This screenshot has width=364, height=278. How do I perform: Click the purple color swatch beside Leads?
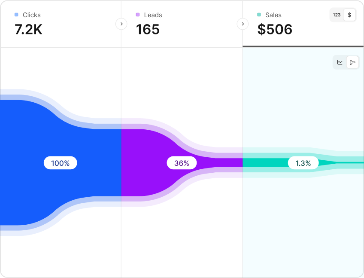pos(138,15)
